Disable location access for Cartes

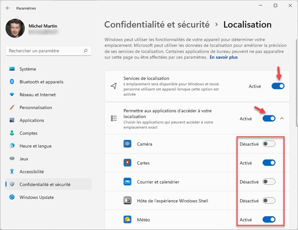point(268,163)
